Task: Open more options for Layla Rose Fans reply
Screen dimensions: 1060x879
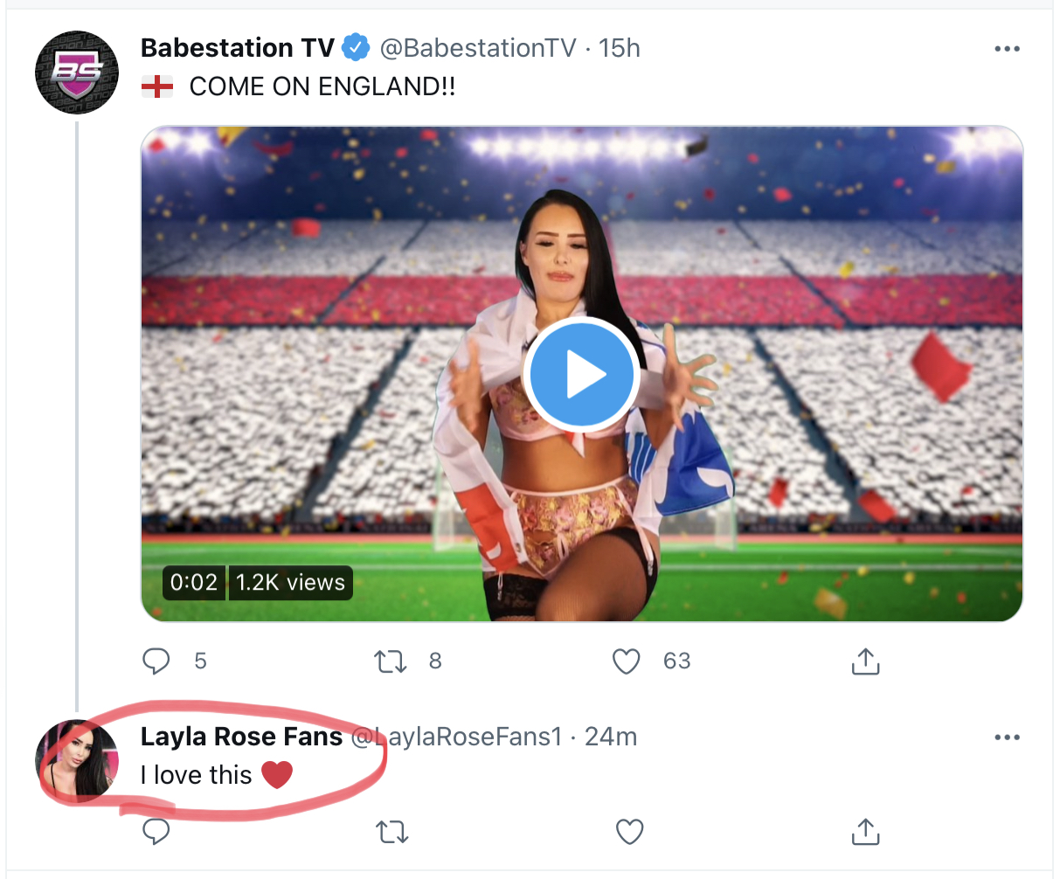Action: (x=1007, y=737)
